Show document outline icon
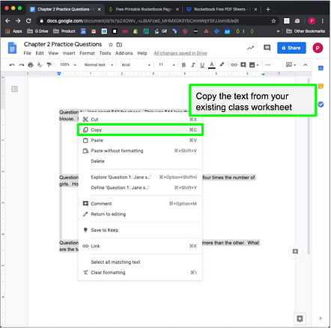This screenshot has width=331, height=328. [x=14, y=89]
